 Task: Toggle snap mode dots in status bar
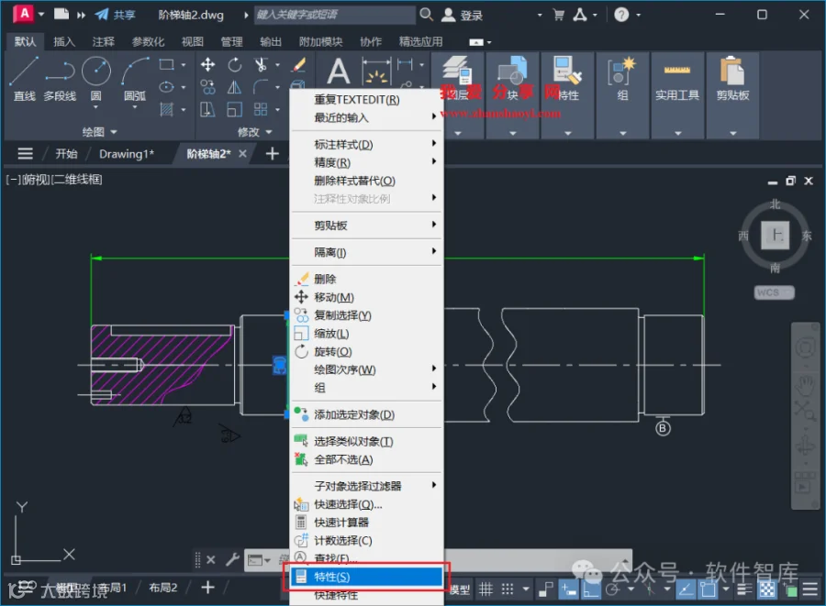tap(507, 589)
